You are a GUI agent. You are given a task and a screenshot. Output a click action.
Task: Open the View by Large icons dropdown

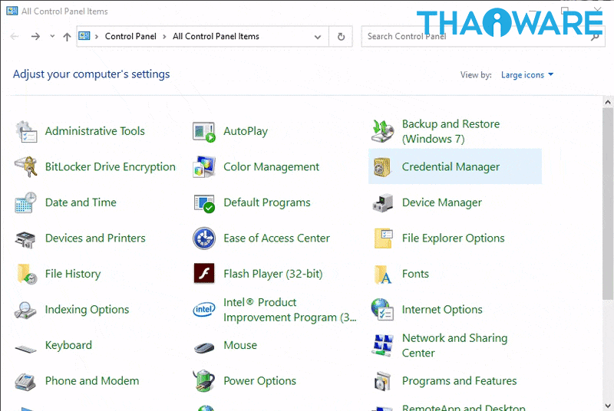(x=527, y=74)
